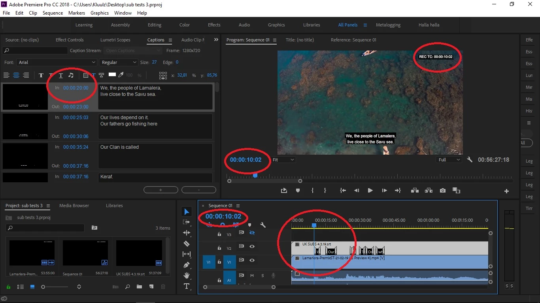Open Project panel hamburger menu

click(48, 206)
